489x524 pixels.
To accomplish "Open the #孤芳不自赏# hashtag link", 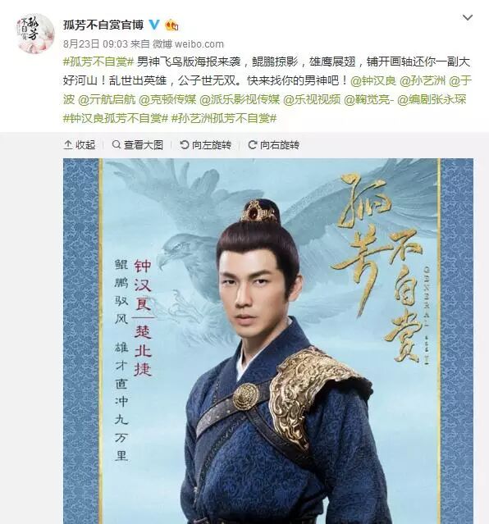I will point(98,62).
